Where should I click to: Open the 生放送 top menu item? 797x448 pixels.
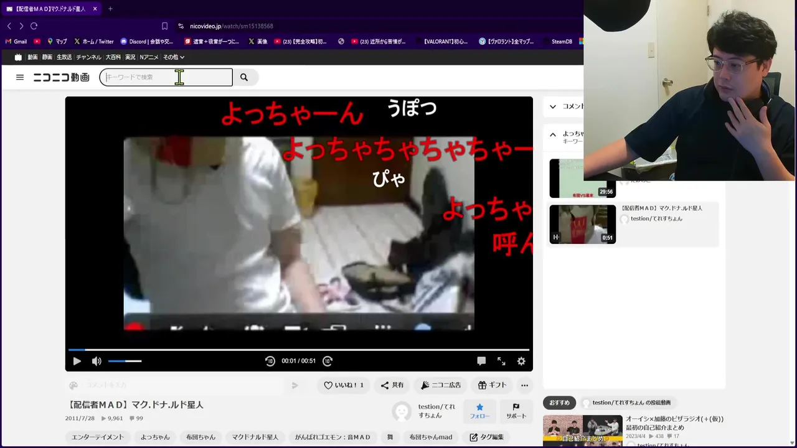pos(64,57)
